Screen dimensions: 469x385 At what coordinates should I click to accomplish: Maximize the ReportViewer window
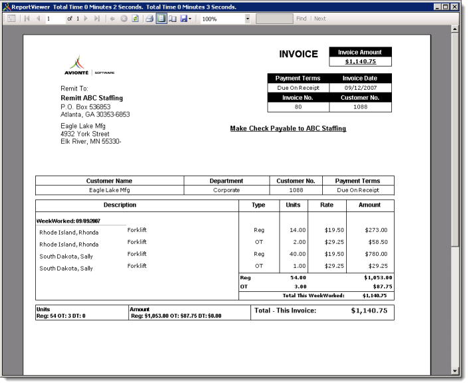point(446,7)
